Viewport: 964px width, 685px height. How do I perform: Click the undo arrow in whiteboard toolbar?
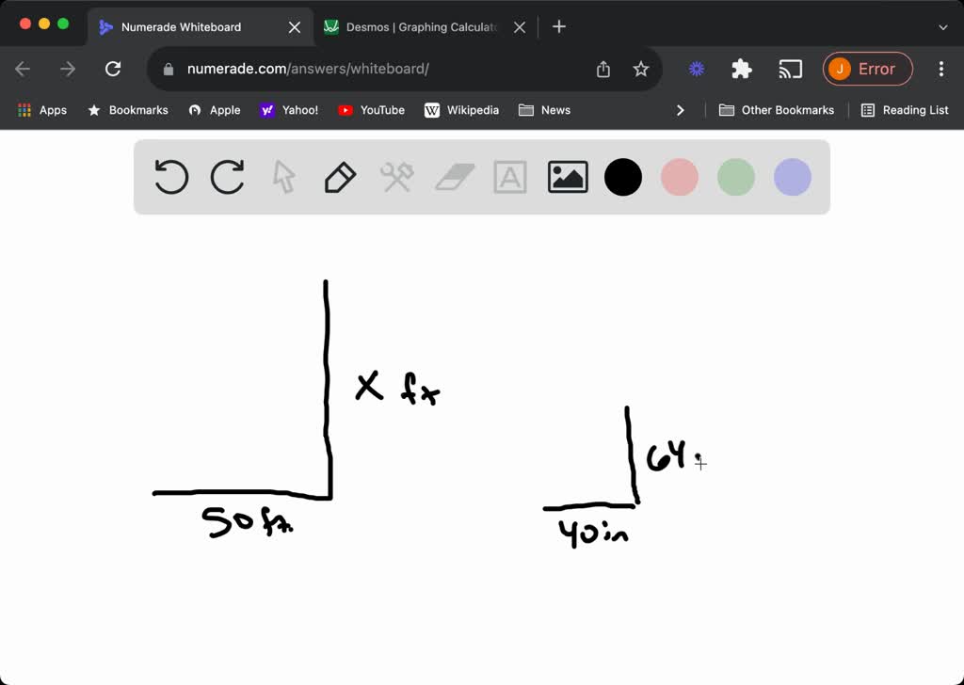click(171, 177)
